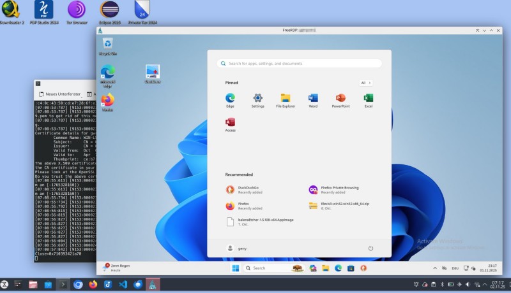Open recommended DuckDuckGo app
This screenshot has width=511, height=293.
point(245,190)
